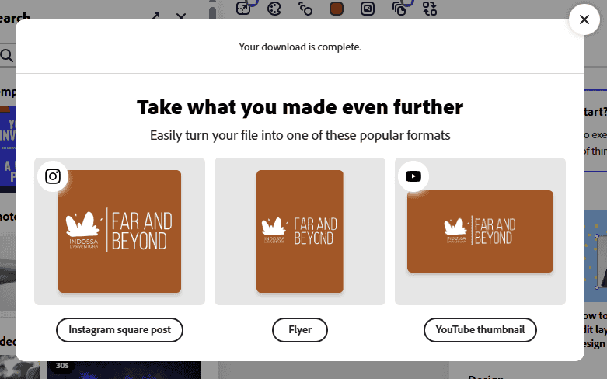
Task: Click the stacked squares icon in toolbar
Action: [x=399, y=9]
